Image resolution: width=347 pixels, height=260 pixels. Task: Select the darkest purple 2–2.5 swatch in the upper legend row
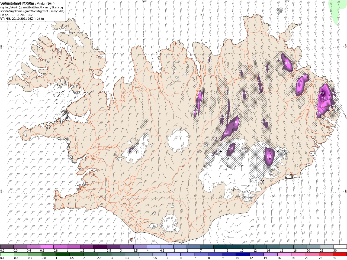coord(100,247)
